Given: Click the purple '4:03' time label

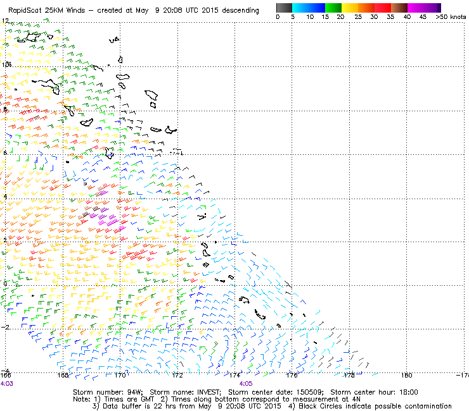Looking at the screenshot, I should tap(7, 384).
